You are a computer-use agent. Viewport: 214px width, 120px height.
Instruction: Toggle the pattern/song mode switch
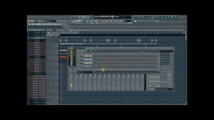click(x=73, y=21)
